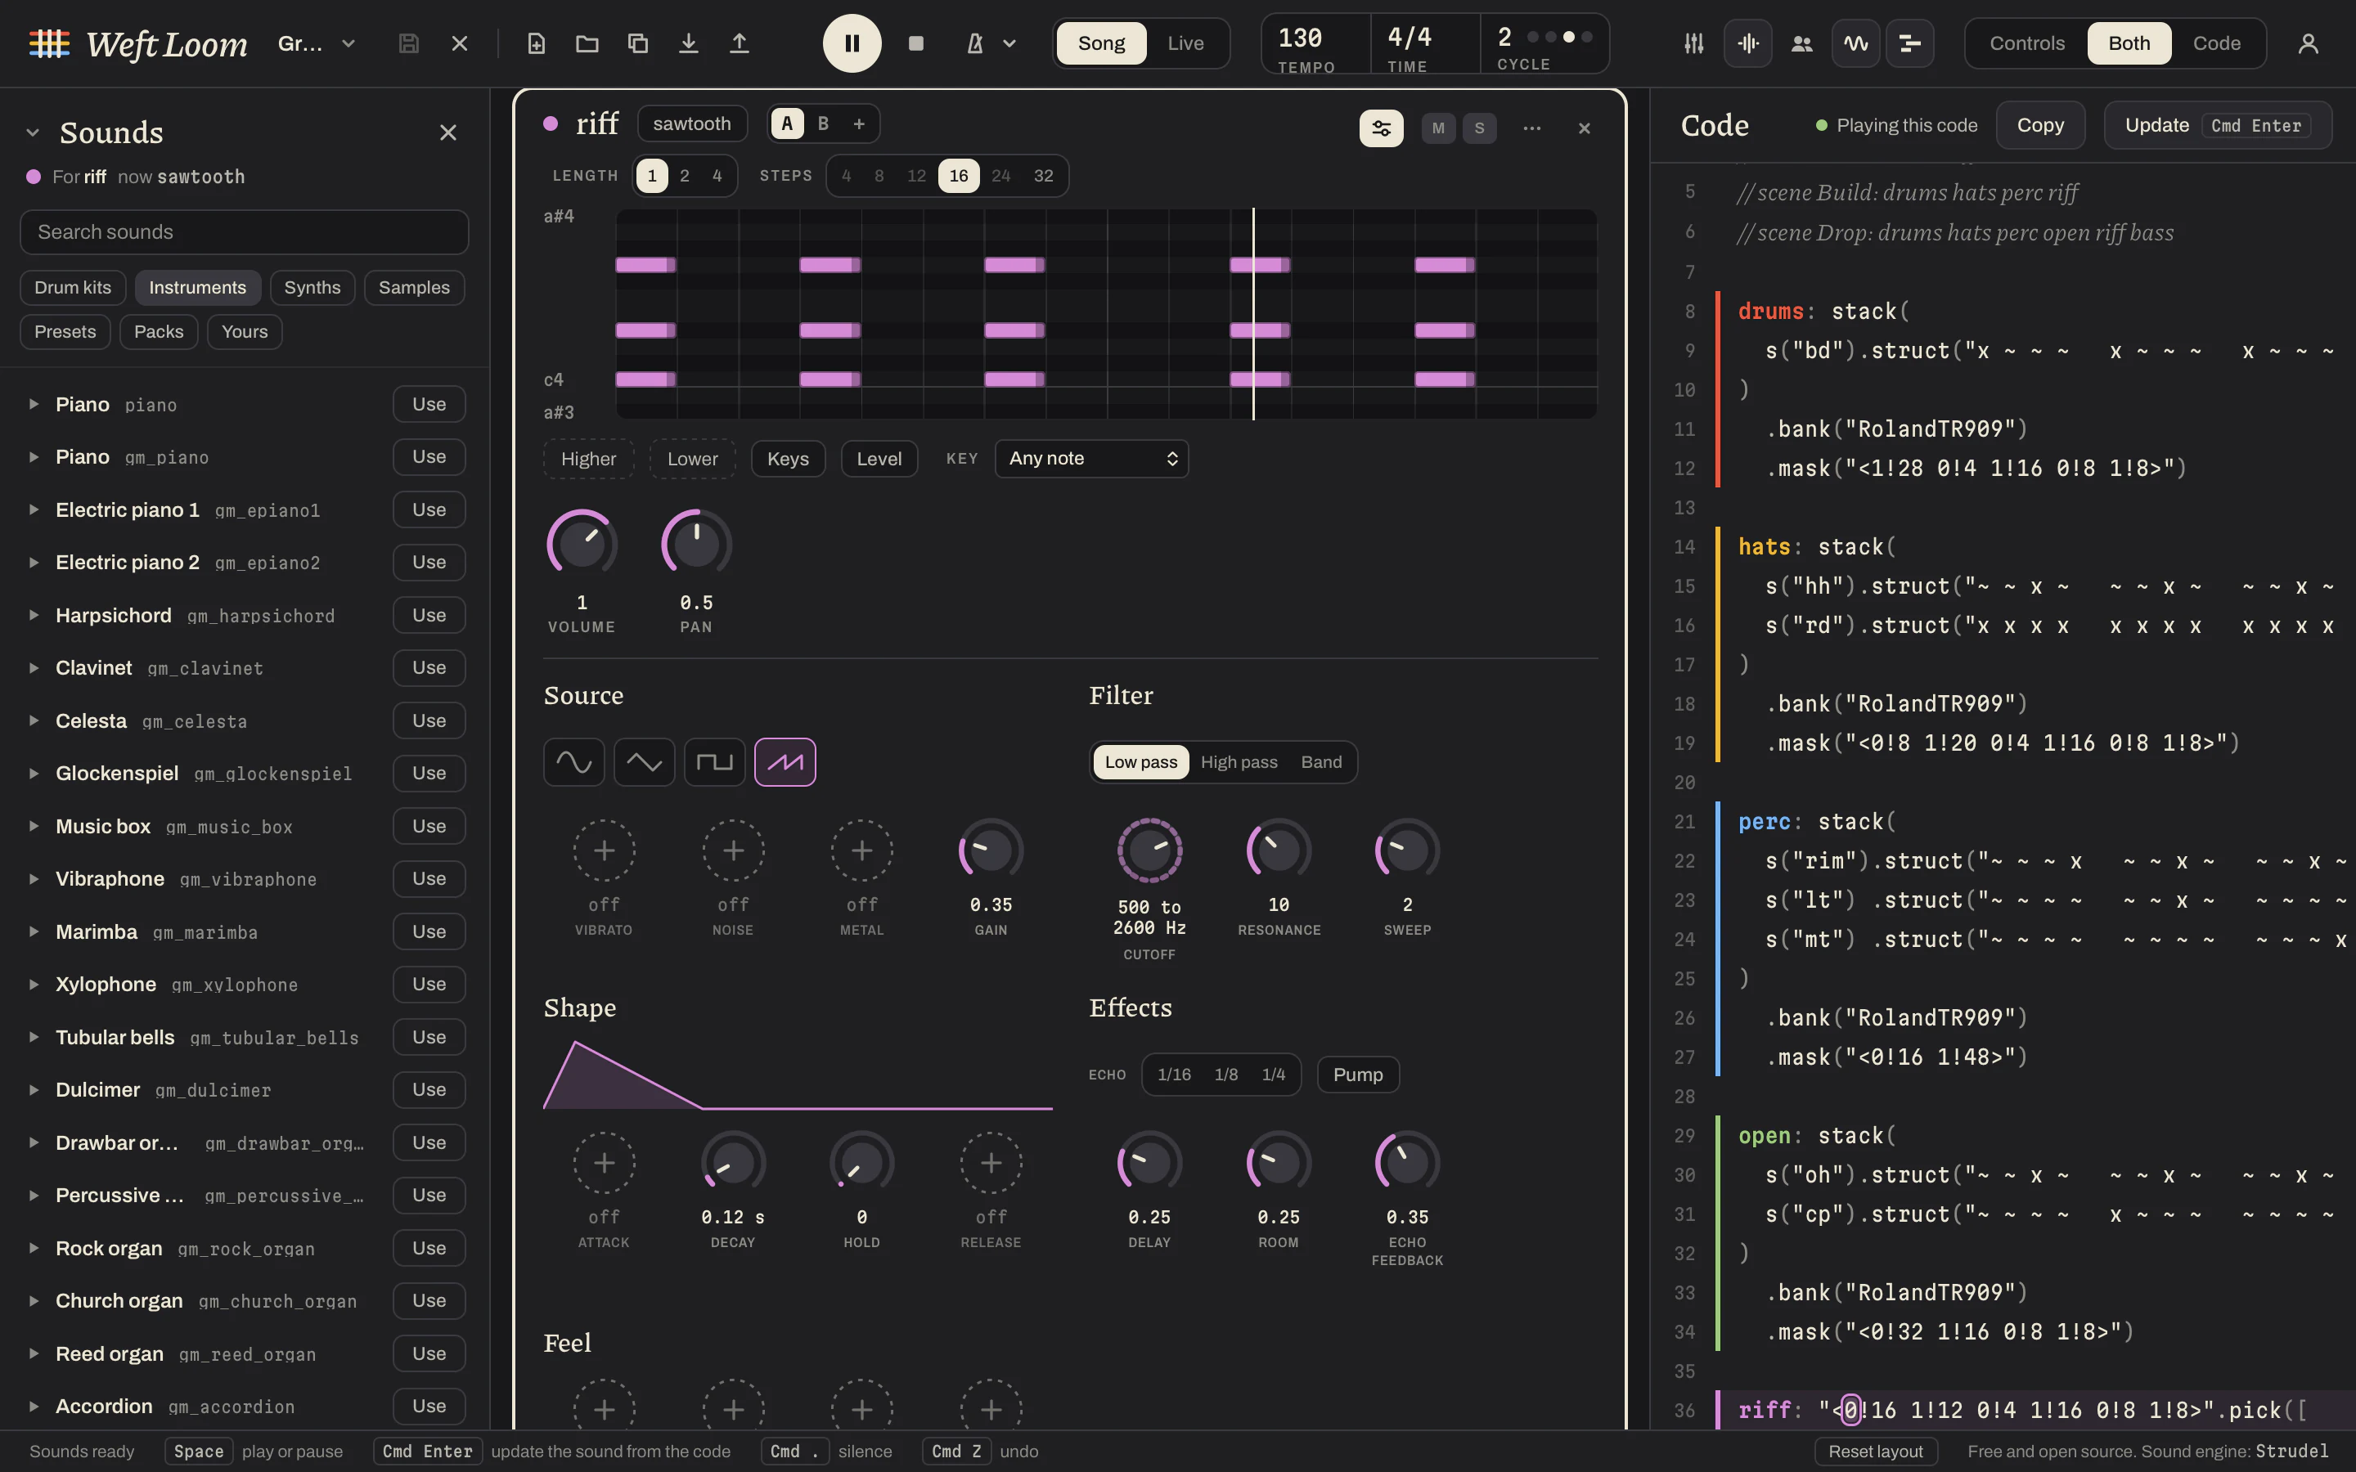
Task: Click the duplicate project icon
Action: tap(638, 43)
